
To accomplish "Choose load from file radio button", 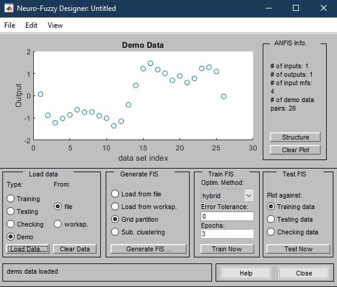I will (x=57, y=207).
